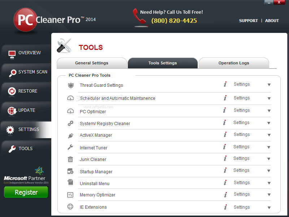
Task: Click Settings link for Junk Cleaner
Action: 241,158
